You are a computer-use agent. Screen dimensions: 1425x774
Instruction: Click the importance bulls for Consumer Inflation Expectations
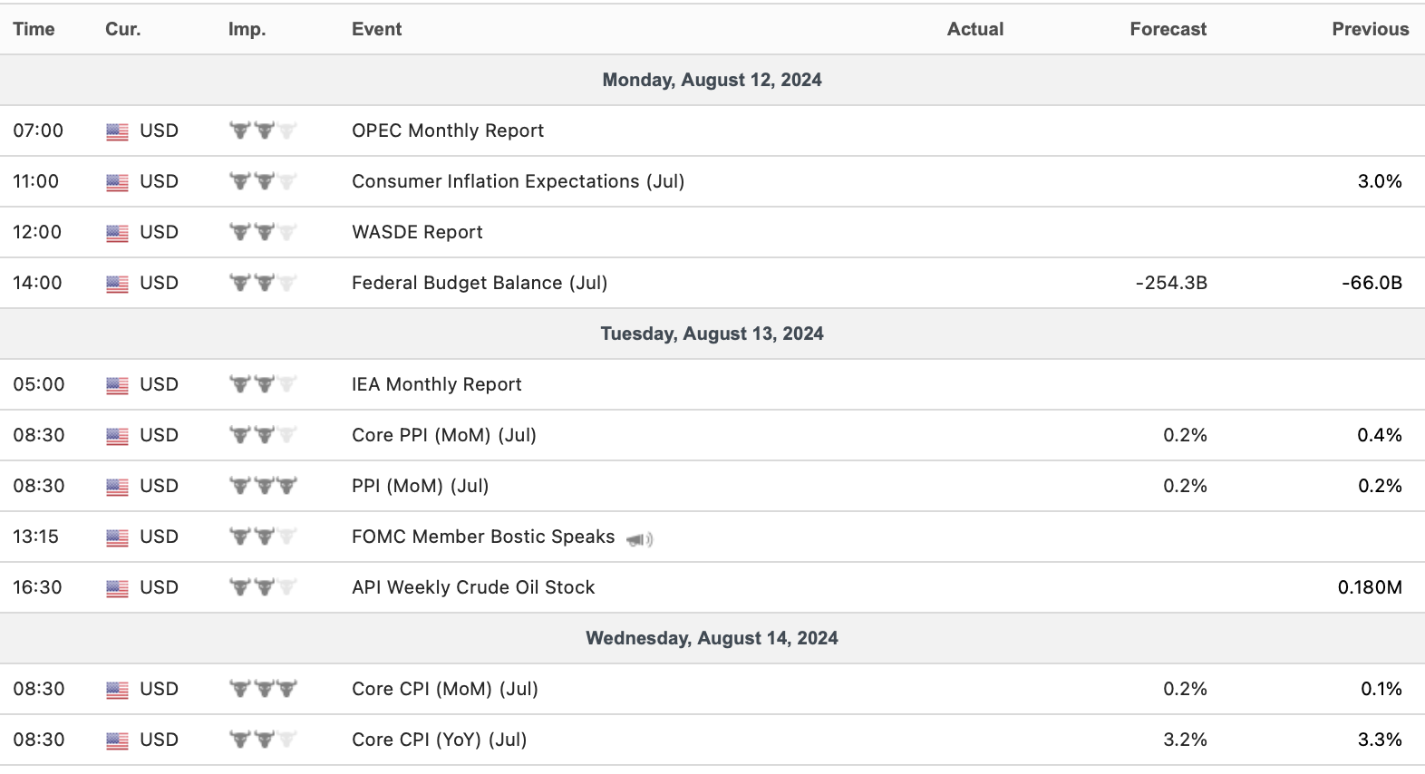click(x=263, y=181)
